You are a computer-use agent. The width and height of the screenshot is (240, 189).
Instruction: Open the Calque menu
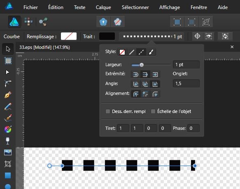[x=103, y=7]
